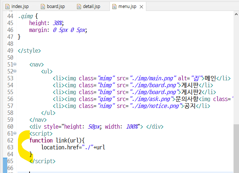The image size is (239, 173).
Task: Select the menu.jsp tab
Action: (x=127, y=7)
